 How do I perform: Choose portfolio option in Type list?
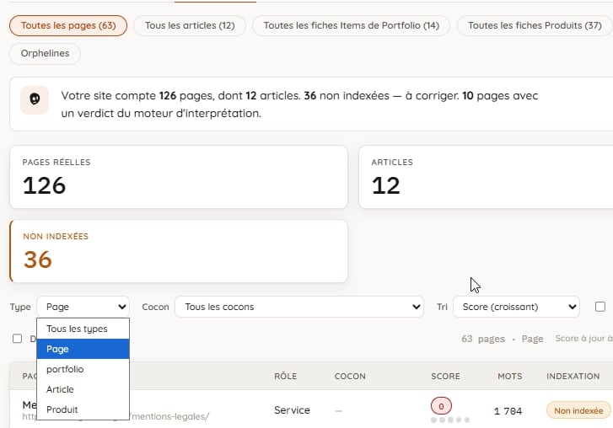(x=83, y=369)
